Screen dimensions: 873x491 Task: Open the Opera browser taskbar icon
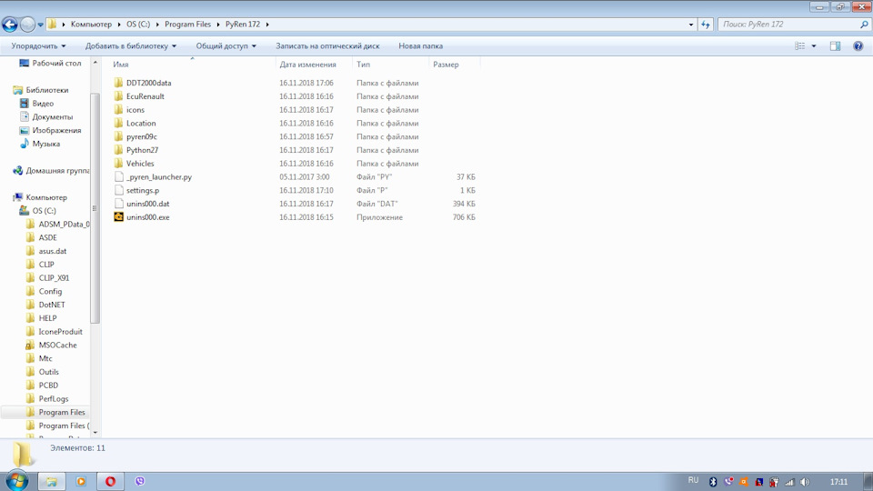[110, 481]
